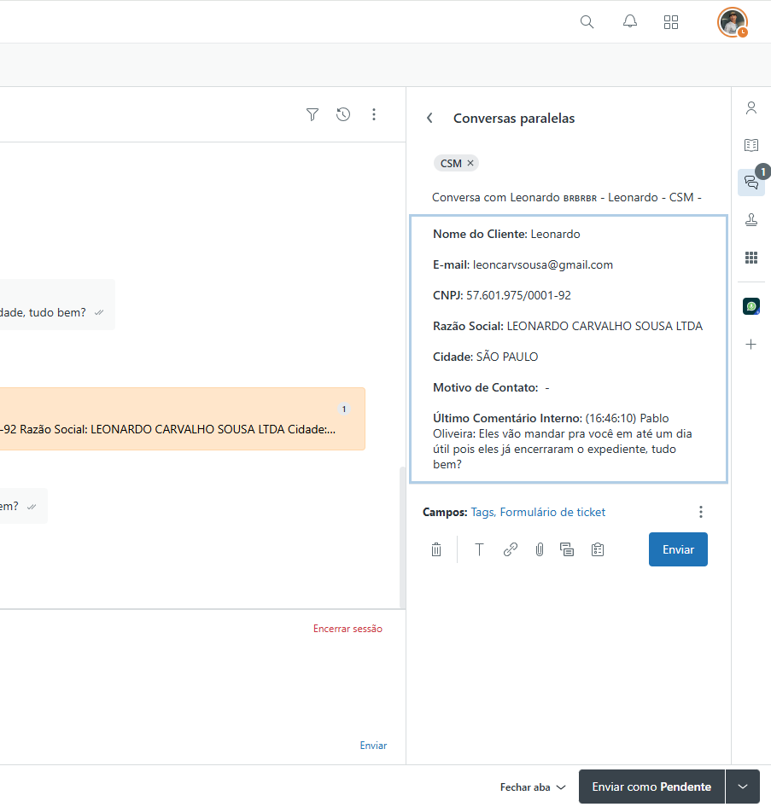Image resolution: width=771 pixels, height=807 pixels.
Task: Open the products grid menu
Action: click(671, 22)
